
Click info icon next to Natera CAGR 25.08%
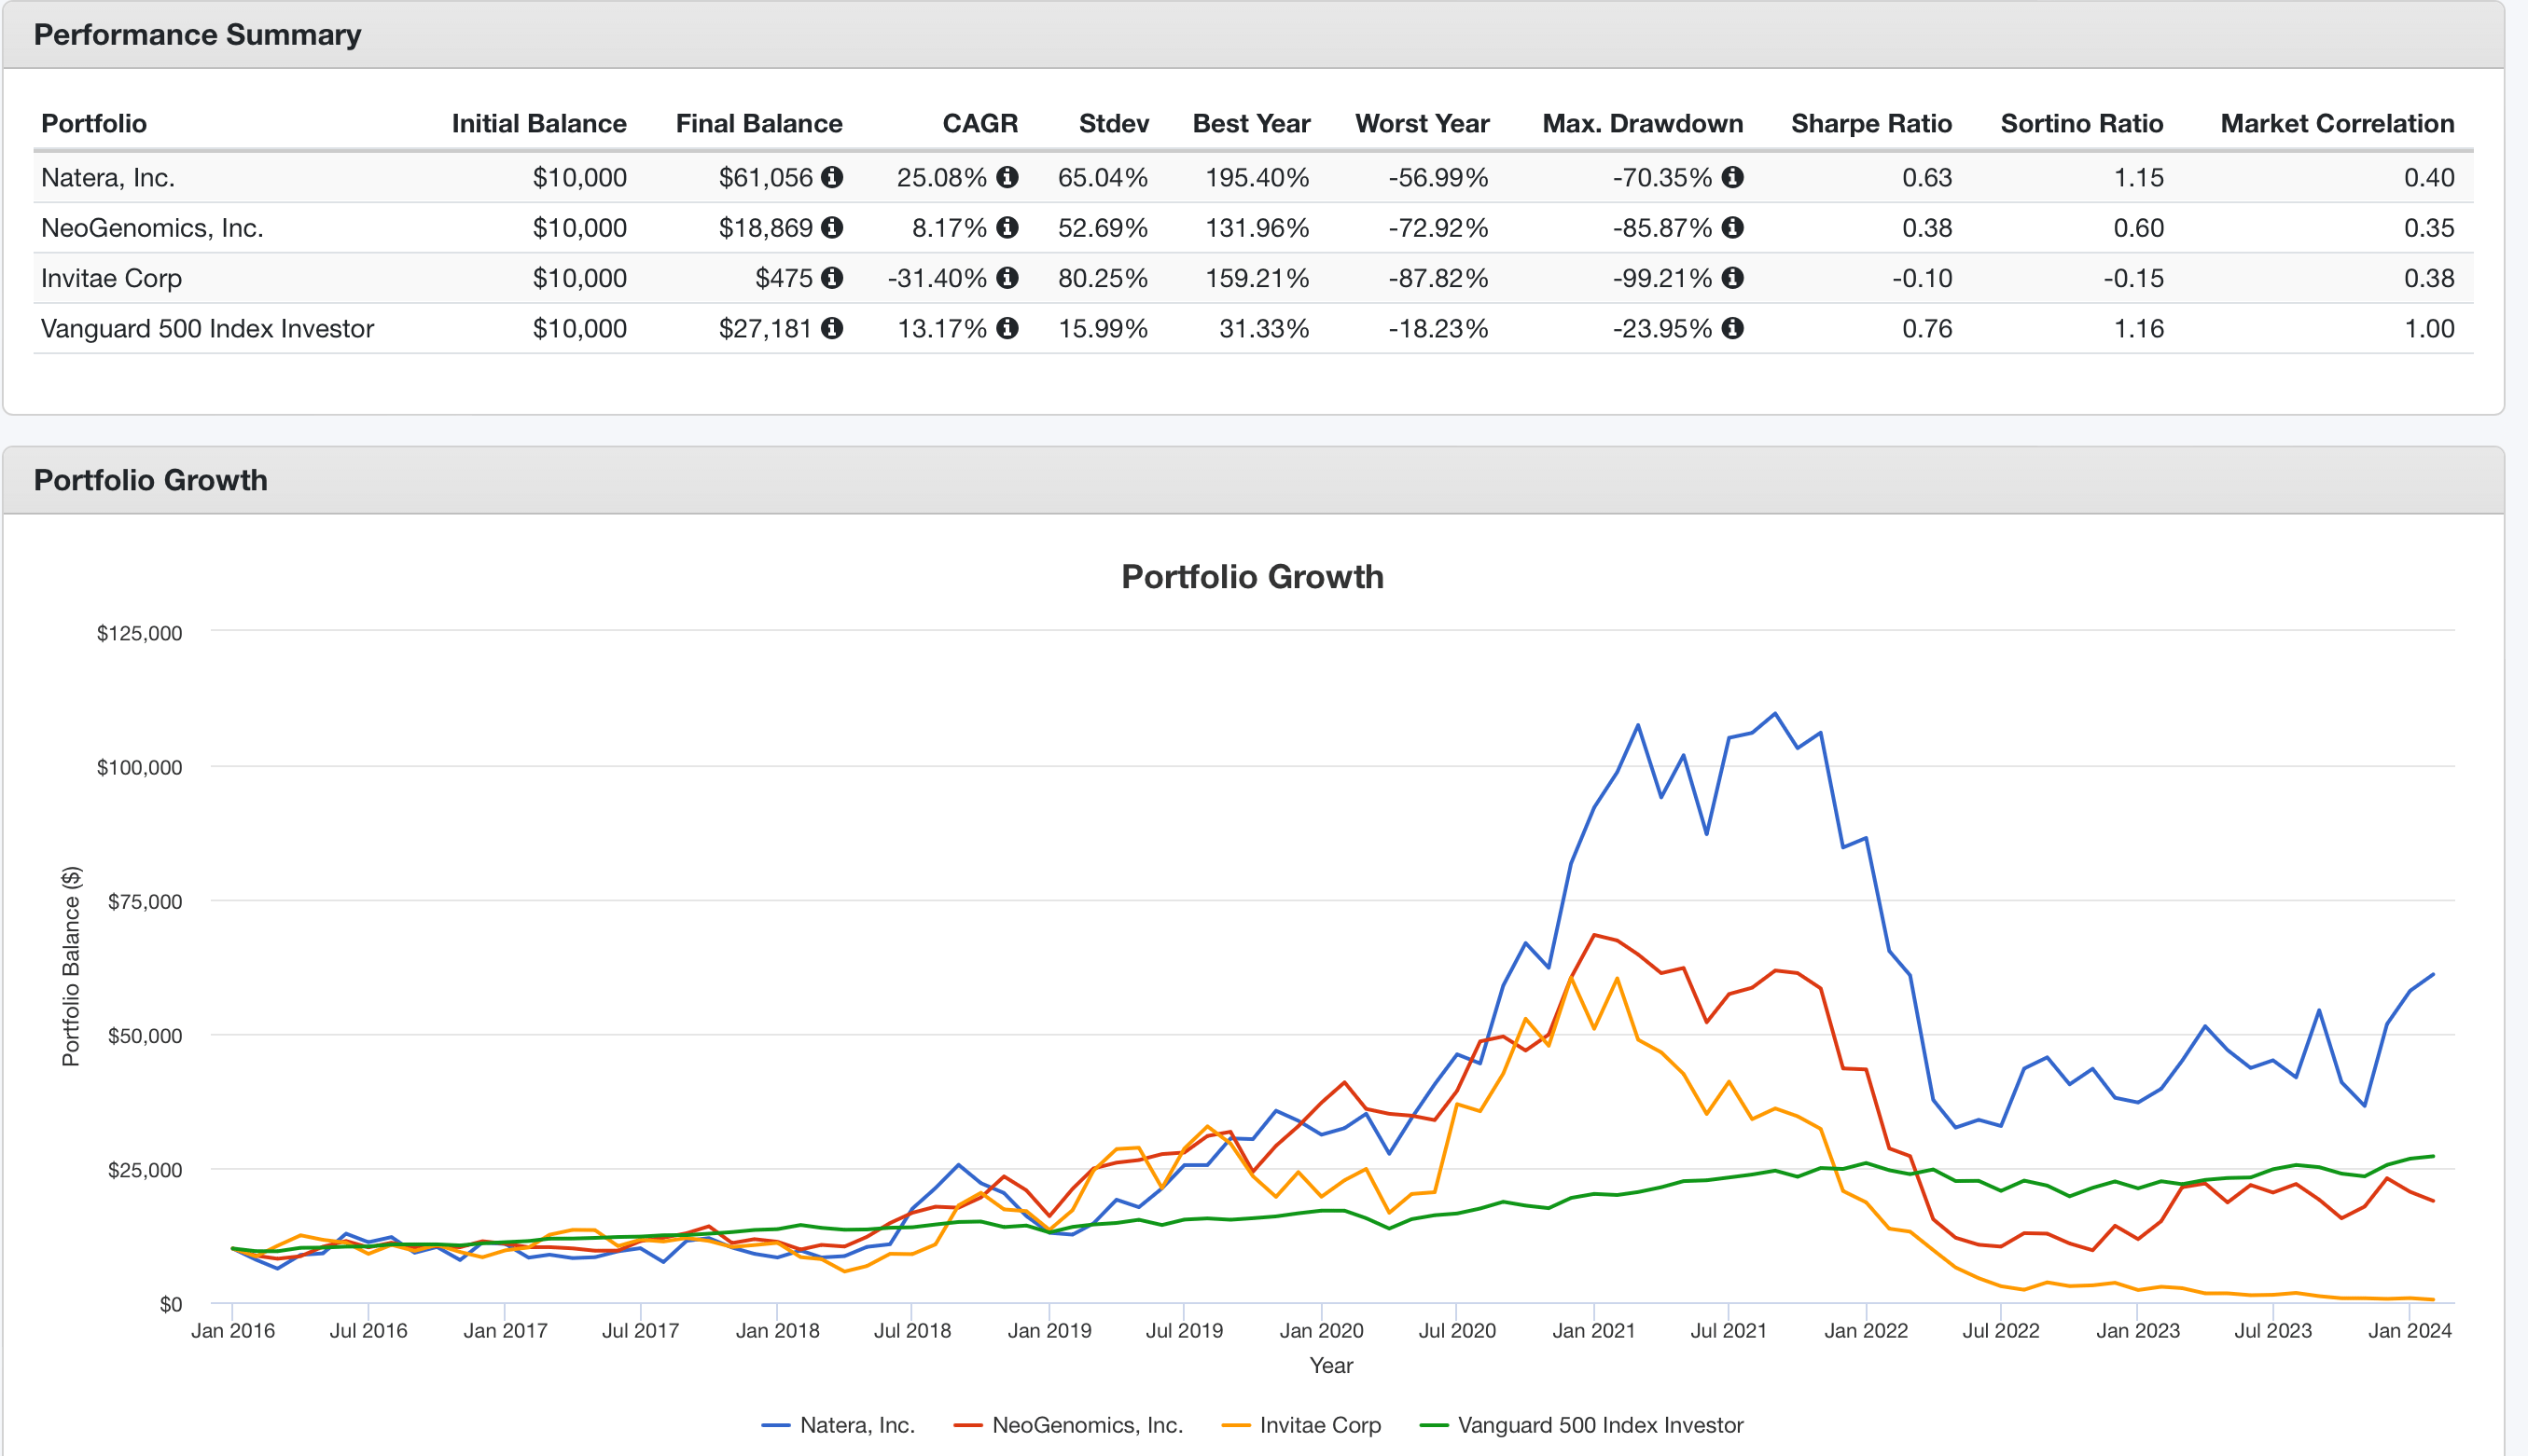1007,177
